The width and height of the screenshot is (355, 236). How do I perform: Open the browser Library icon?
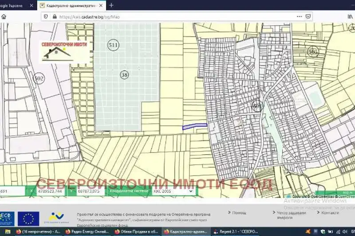click(350, 16)
